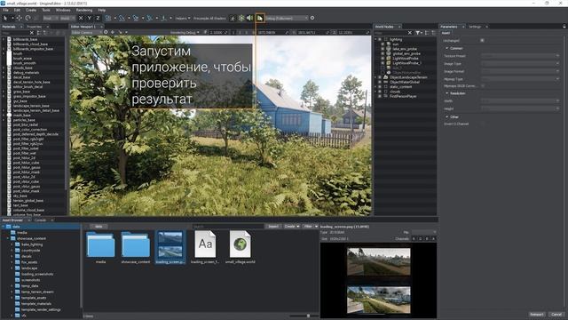The height and width of the screenshot is (320, 568).
Task: Collapse the Common section
Action: 447,48
